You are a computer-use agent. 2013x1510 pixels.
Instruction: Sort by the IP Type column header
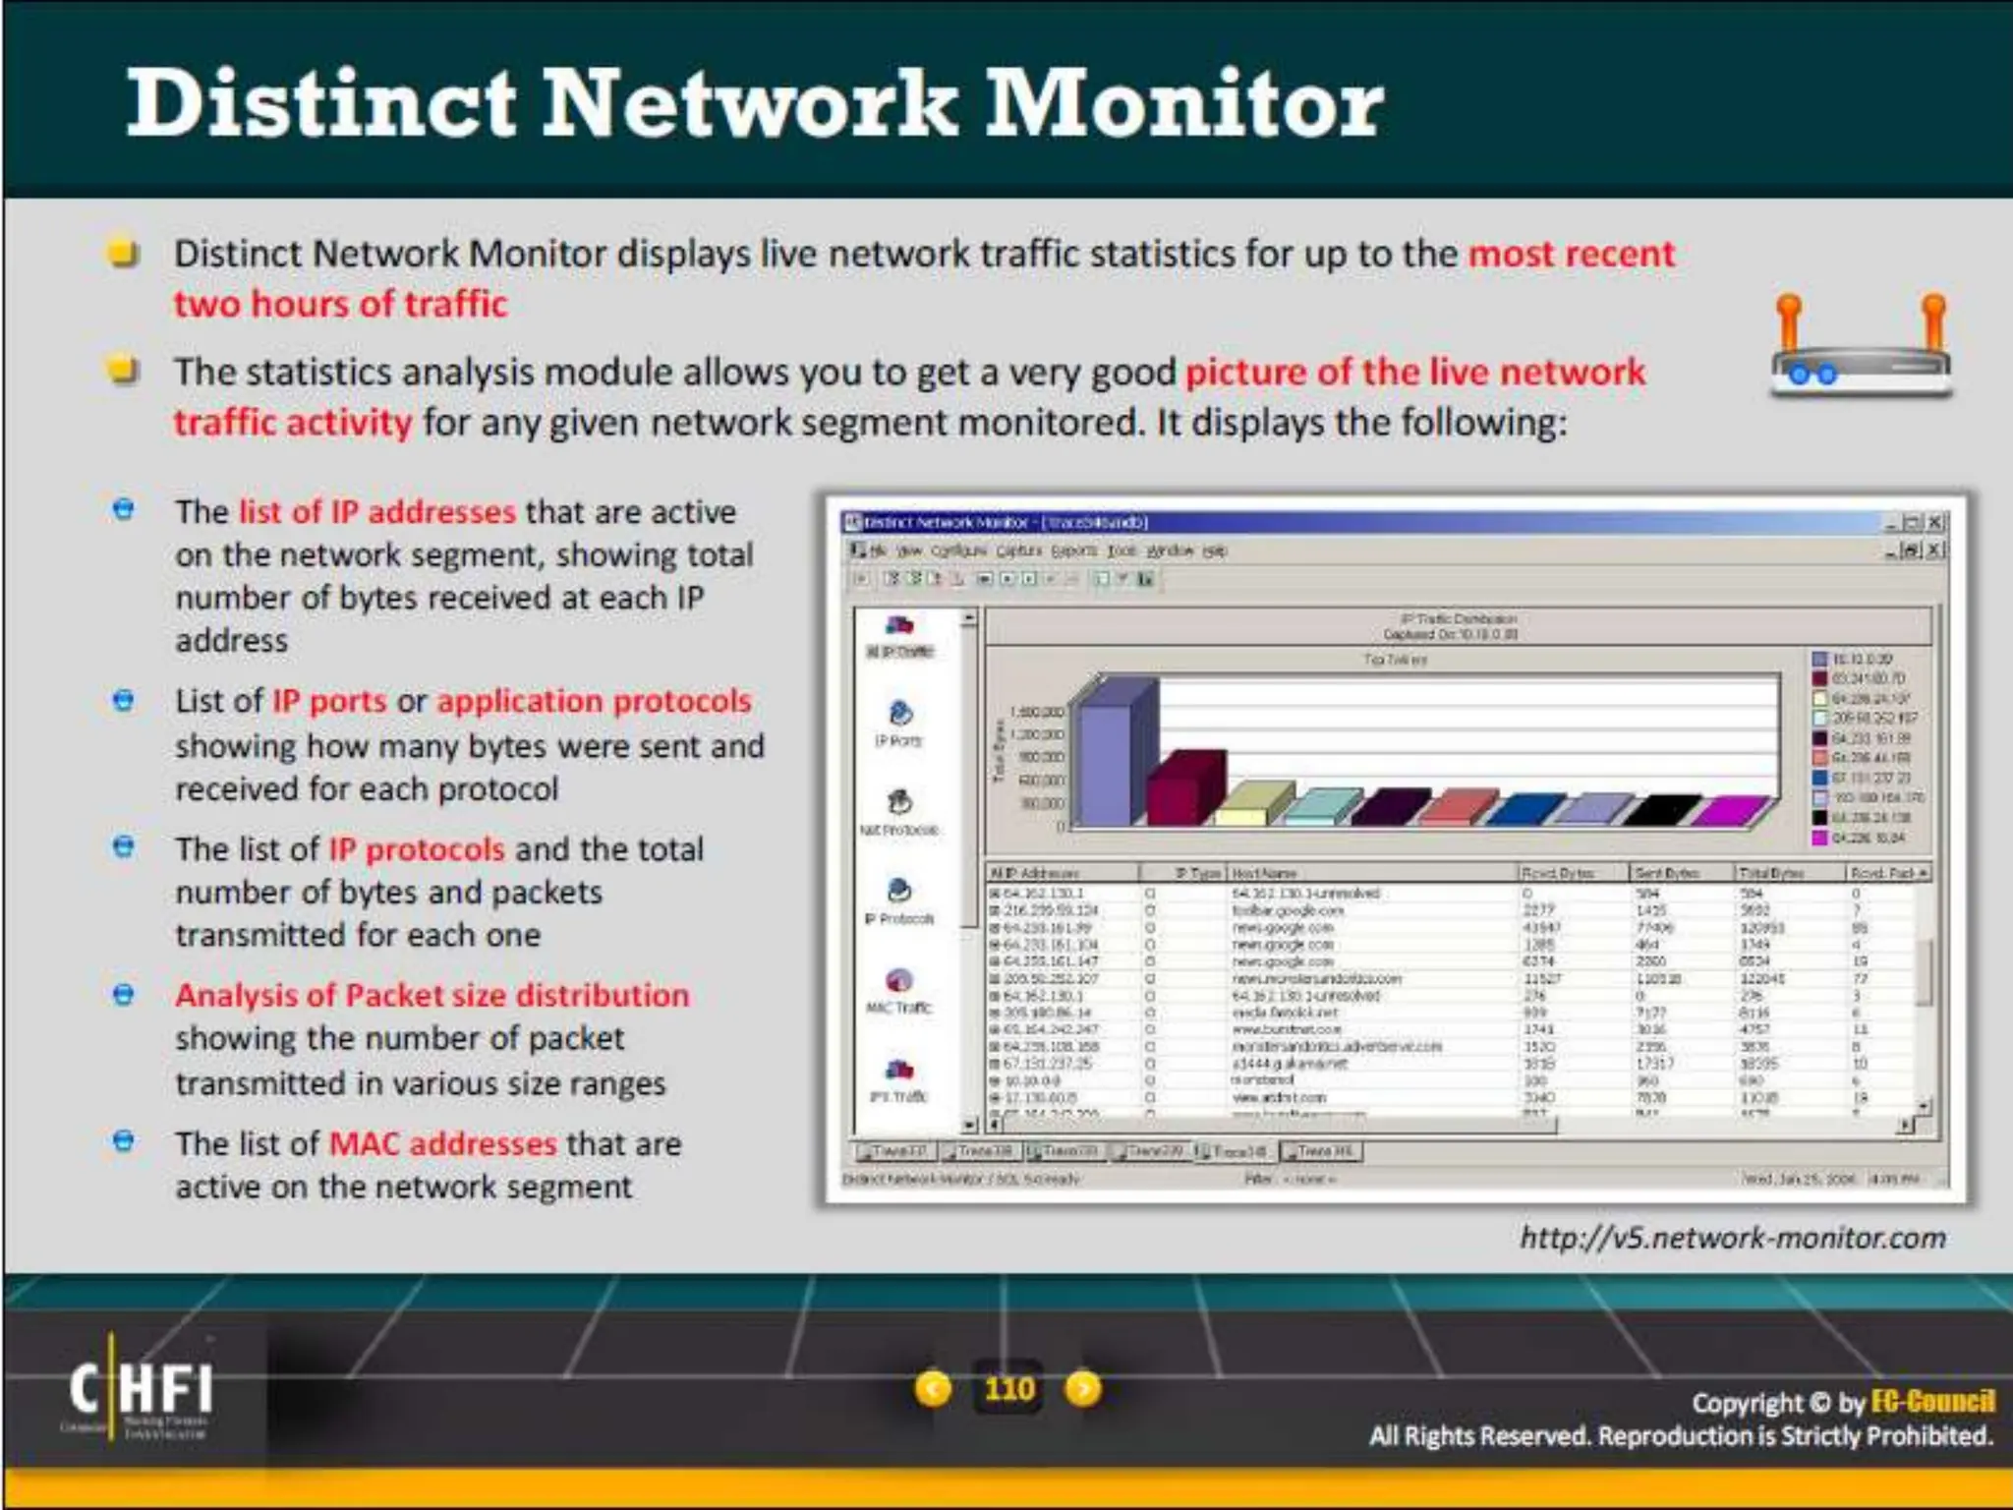pyautogui.click(x=1183, y=873)
